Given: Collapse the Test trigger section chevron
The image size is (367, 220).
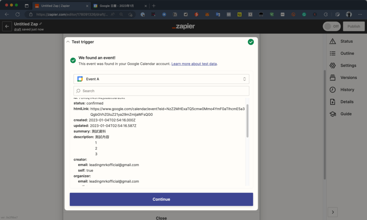Looking at the screenshot, I should click(68, 42).
